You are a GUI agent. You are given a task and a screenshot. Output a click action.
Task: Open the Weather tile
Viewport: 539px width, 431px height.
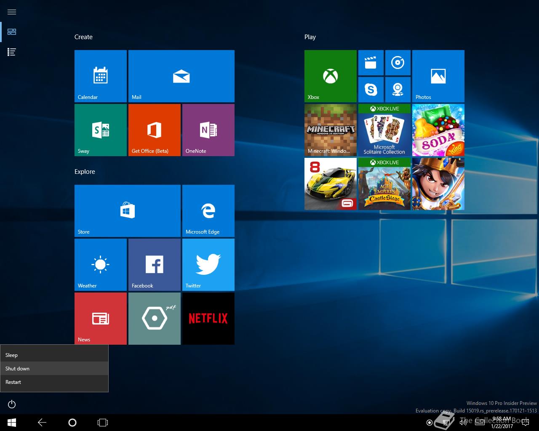pyautogui.click(x=101, y=265)
